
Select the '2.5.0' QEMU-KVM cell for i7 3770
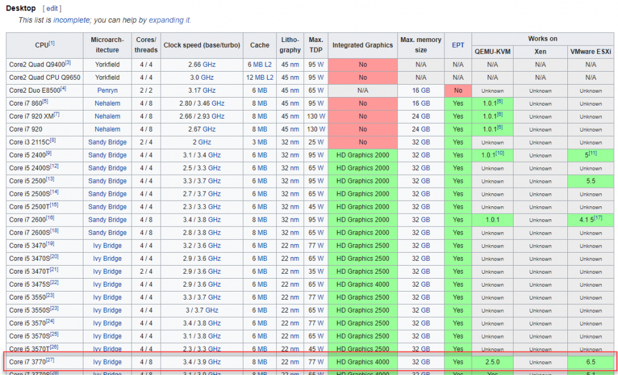493,362
